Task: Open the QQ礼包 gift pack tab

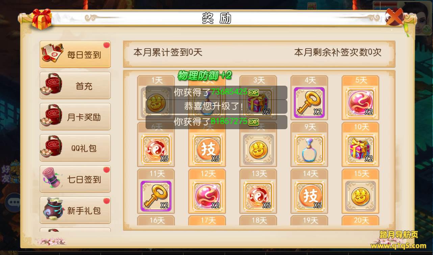Action: click(75, 148)
